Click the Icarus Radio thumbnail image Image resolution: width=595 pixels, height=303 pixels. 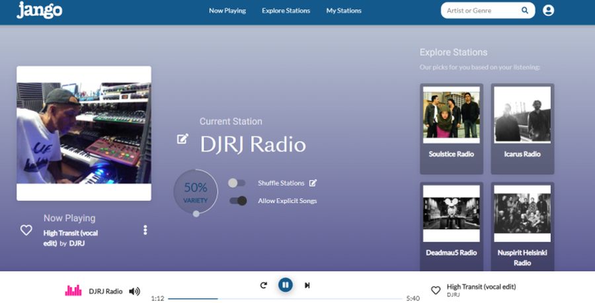pos(522,114)
